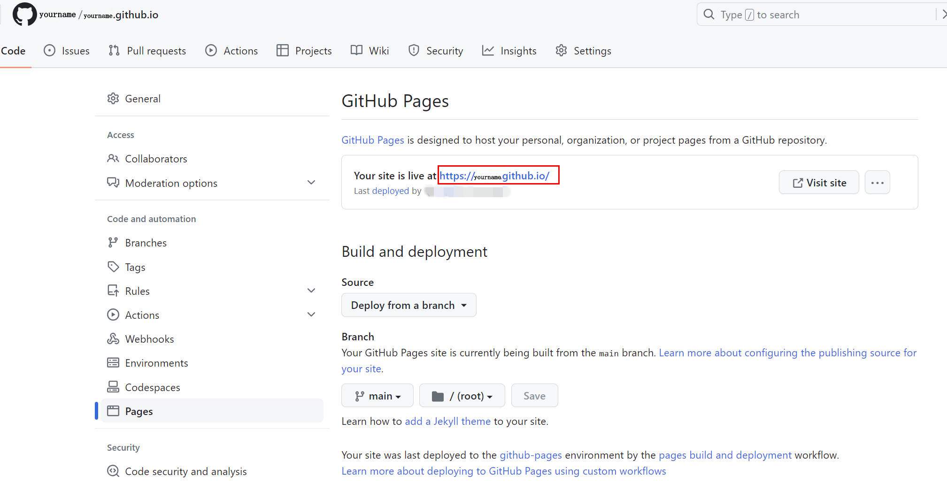Screen dimensions: 947x484
Task: Open Codespaces settings
Action: [x=212, y=387]
